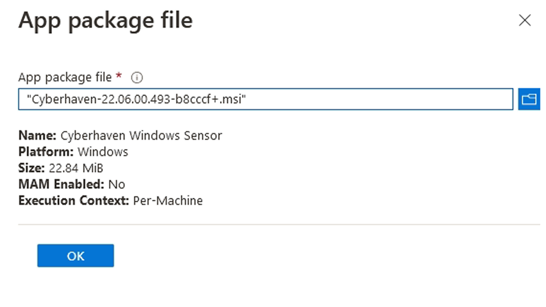The width and height of the screenshot is (546, 307).
Task: Click the large 'App package file' heading
Action: 105,20
